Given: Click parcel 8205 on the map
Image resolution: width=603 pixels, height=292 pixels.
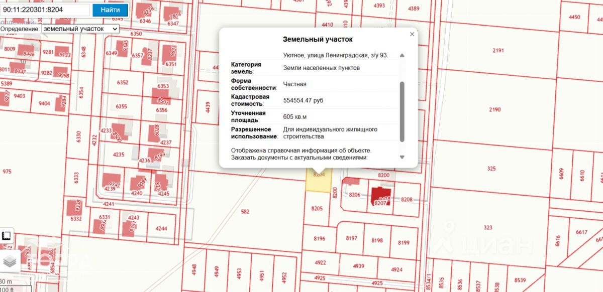Looking at the screenshot, I should [317, 208].
